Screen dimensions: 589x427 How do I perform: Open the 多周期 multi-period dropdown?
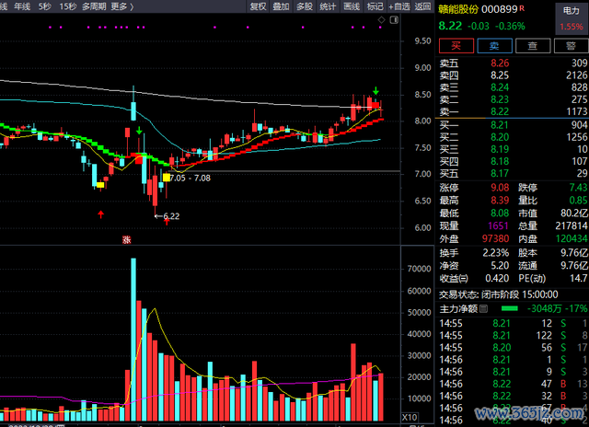pyautogui.click(x=94, y=6)
